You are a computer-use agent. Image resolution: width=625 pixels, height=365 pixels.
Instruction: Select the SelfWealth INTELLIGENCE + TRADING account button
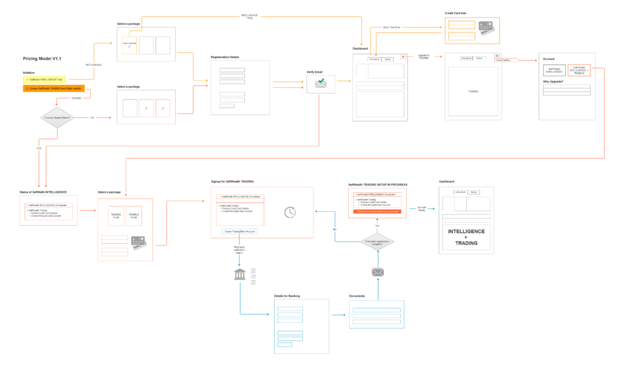(579, 70)
